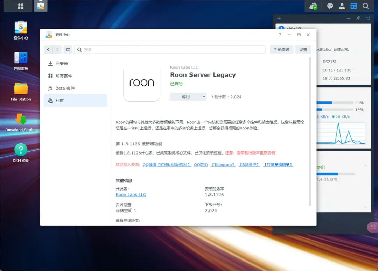
Task: Open Package Center 设置
Action: [x=303, y=50]
